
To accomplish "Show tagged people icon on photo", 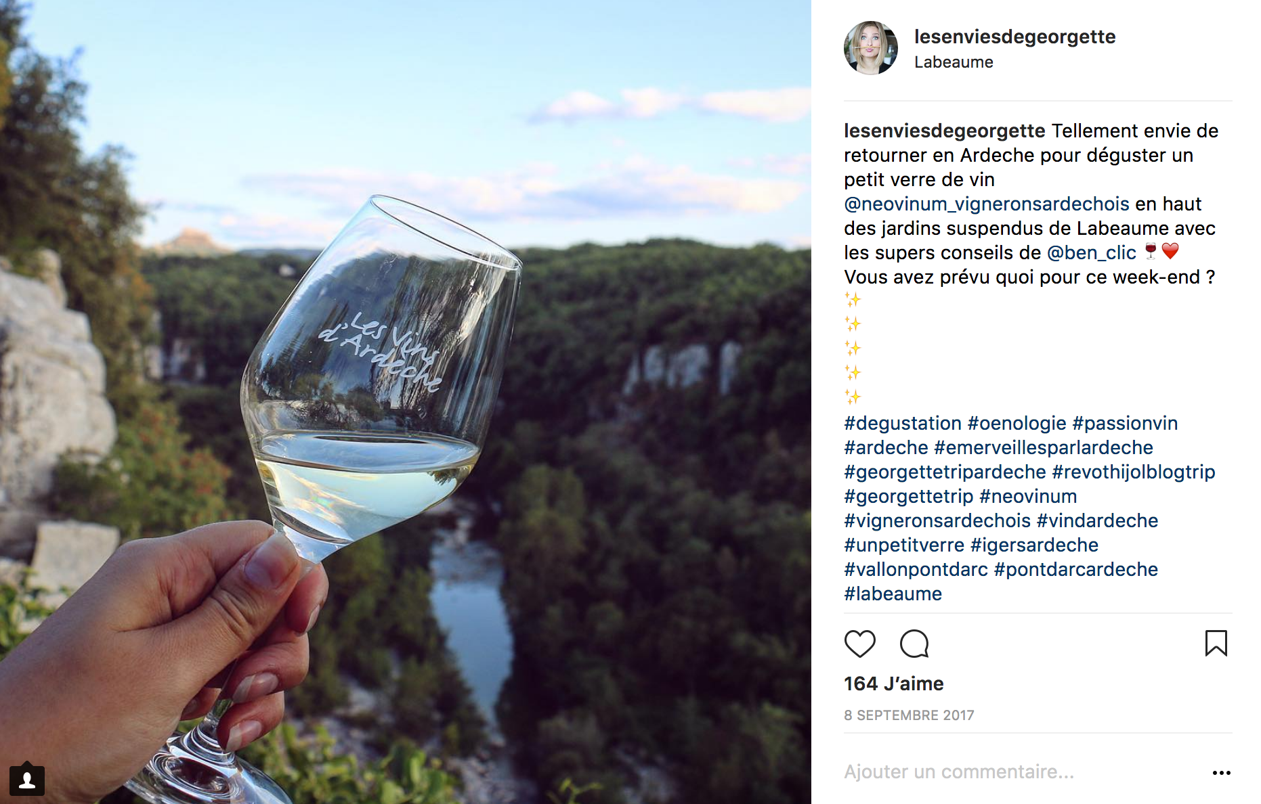I will click(x=27, y=780).
